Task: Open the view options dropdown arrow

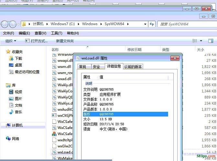Action: 201,41
